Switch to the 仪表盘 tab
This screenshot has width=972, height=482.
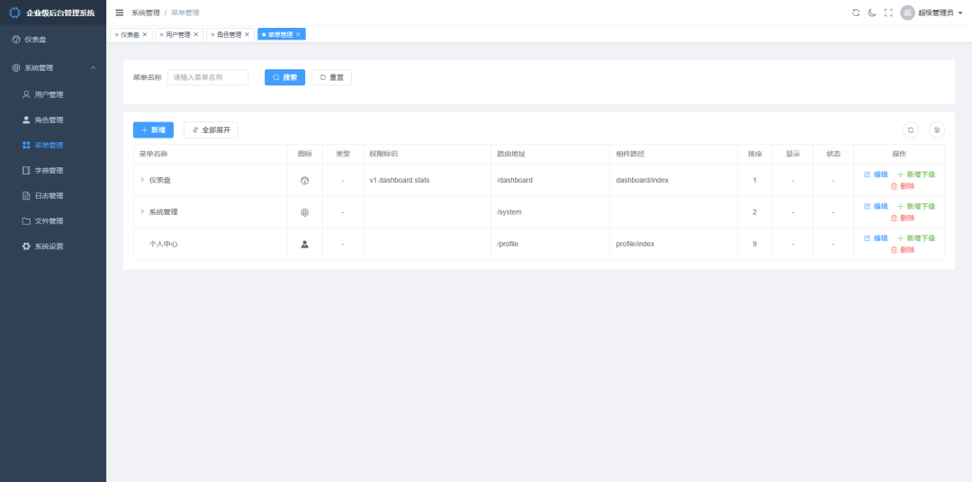pos(130,35)
